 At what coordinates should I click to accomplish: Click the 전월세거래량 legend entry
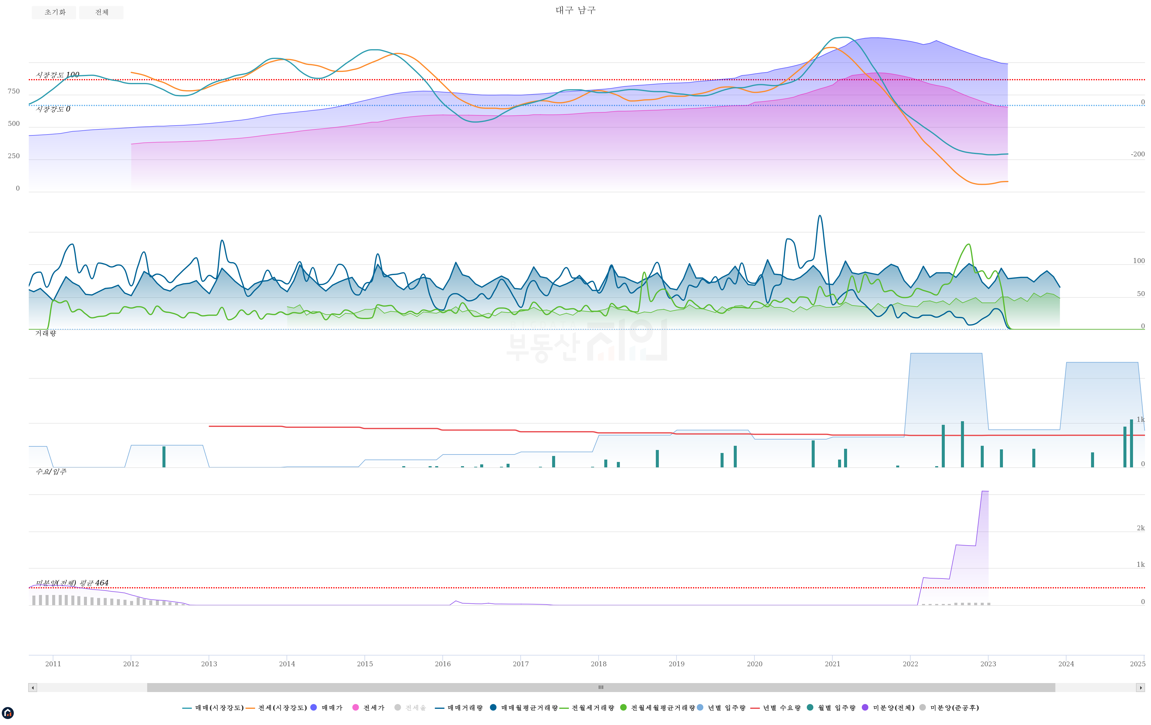593,708
